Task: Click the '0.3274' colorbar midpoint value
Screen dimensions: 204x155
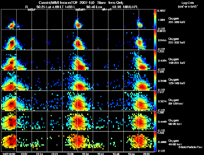Action: (162, 101)
